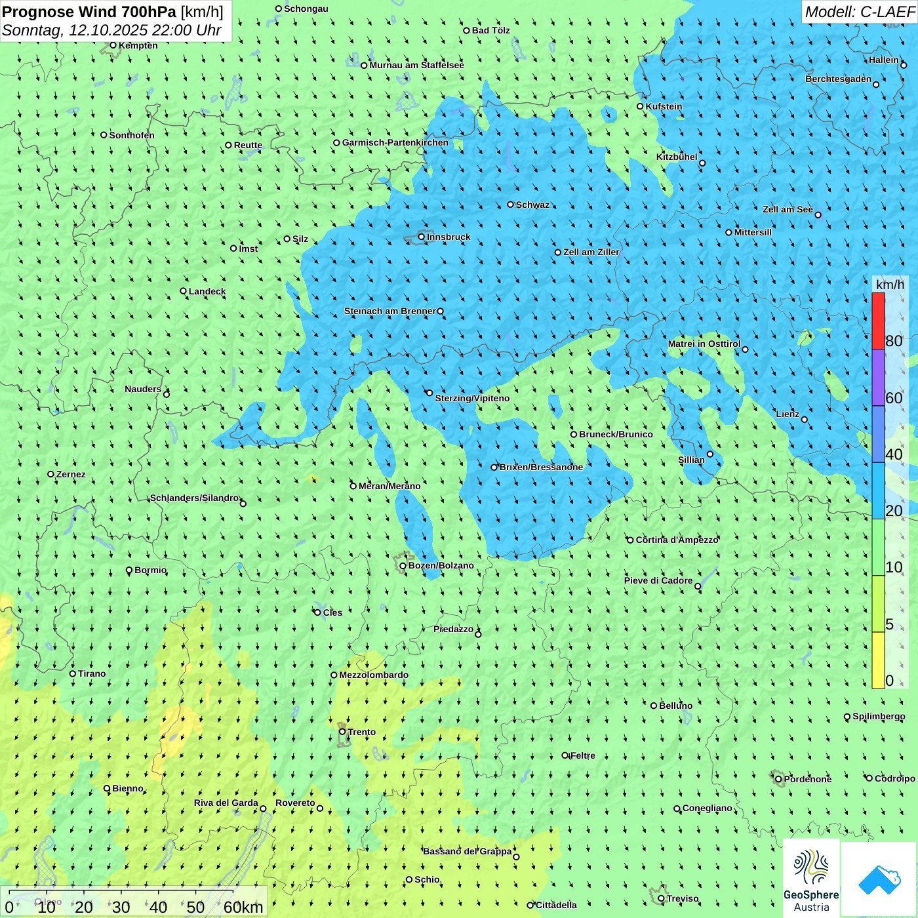Click the Lienz city label
918x918 pixels.
(x=788, y=414)
